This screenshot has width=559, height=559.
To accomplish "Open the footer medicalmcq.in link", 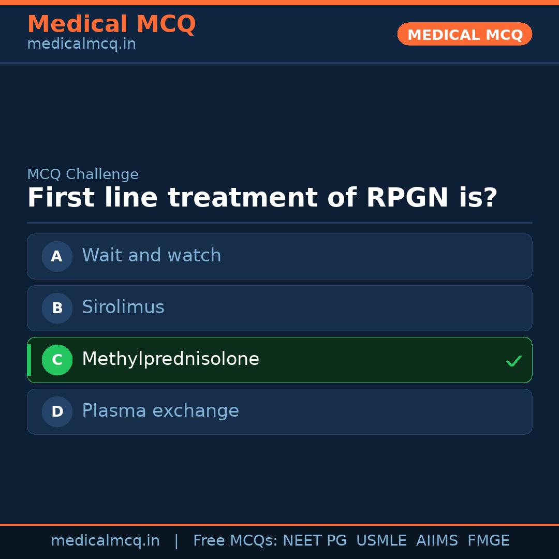I will (105, 541).
